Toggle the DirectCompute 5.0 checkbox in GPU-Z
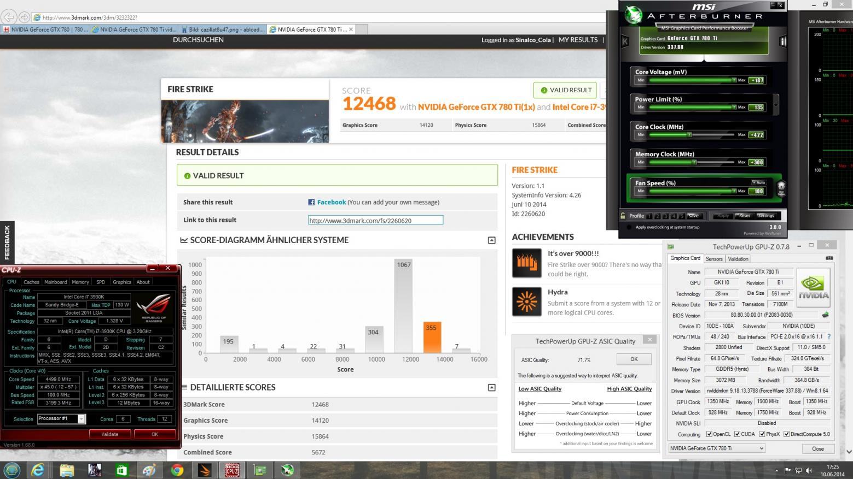853x479 pixels. point(786,434)
